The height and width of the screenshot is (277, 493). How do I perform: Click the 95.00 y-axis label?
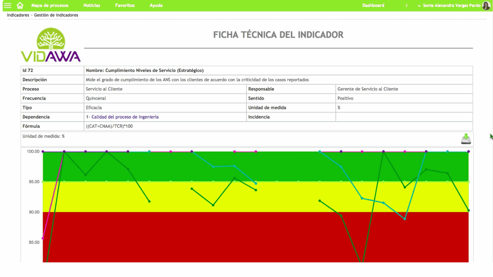[x=35, y=182]
